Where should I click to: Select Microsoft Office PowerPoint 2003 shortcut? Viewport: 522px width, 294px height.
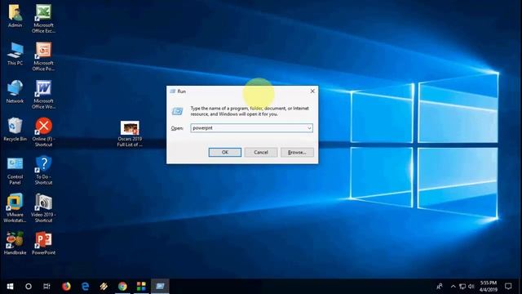43,56
